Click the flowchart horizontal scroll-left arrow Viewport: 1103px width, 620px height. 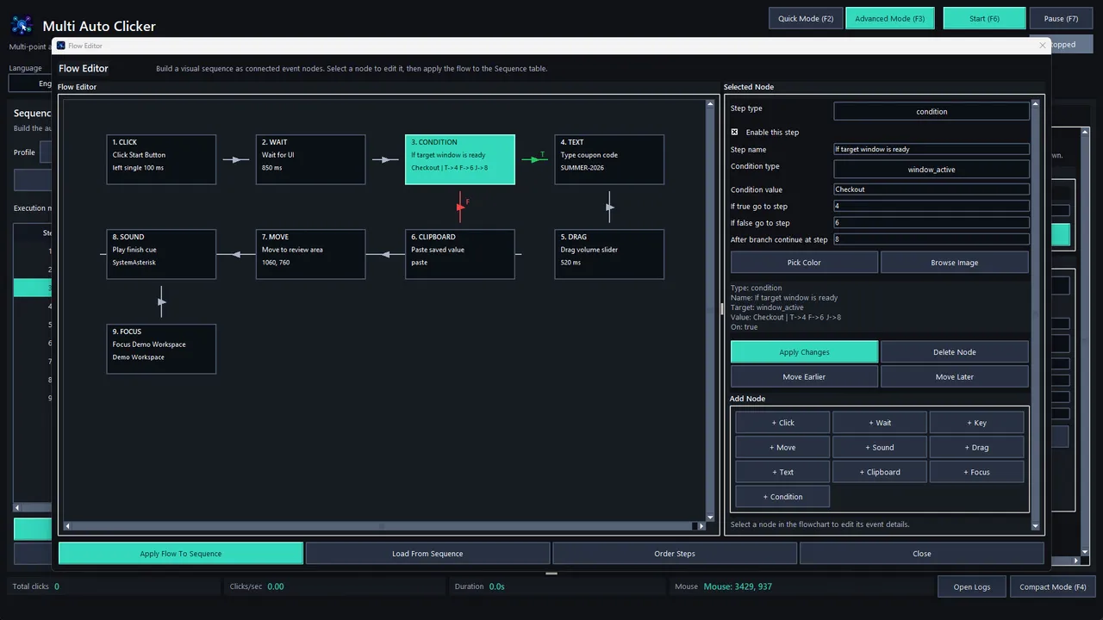point(68,526)
